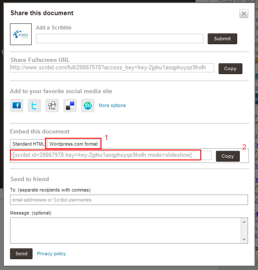Share document on Twitter
This screenshot has width=258, height=270.
point(34,105)
